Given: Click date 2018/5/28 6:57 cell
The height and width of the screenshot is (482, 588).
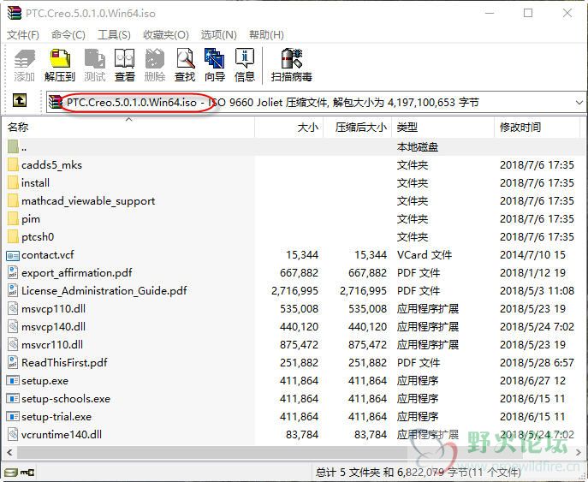Looking at the screenshot, I should (537, 363).
